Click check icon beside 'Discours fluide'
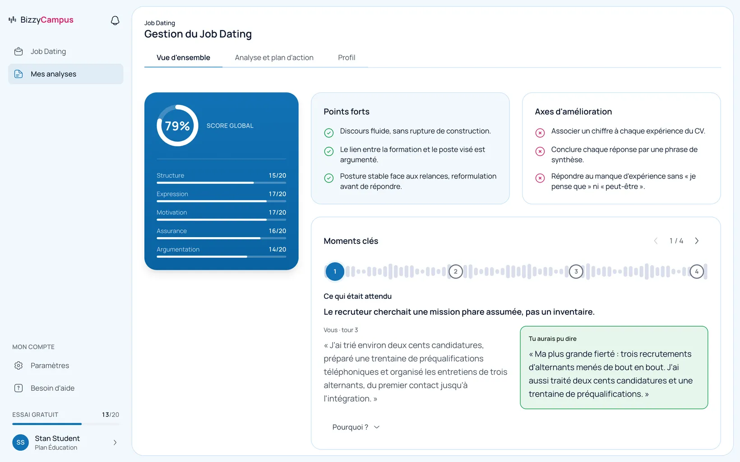The width and height of the screenshot is (740, 462). click(329, 133)
